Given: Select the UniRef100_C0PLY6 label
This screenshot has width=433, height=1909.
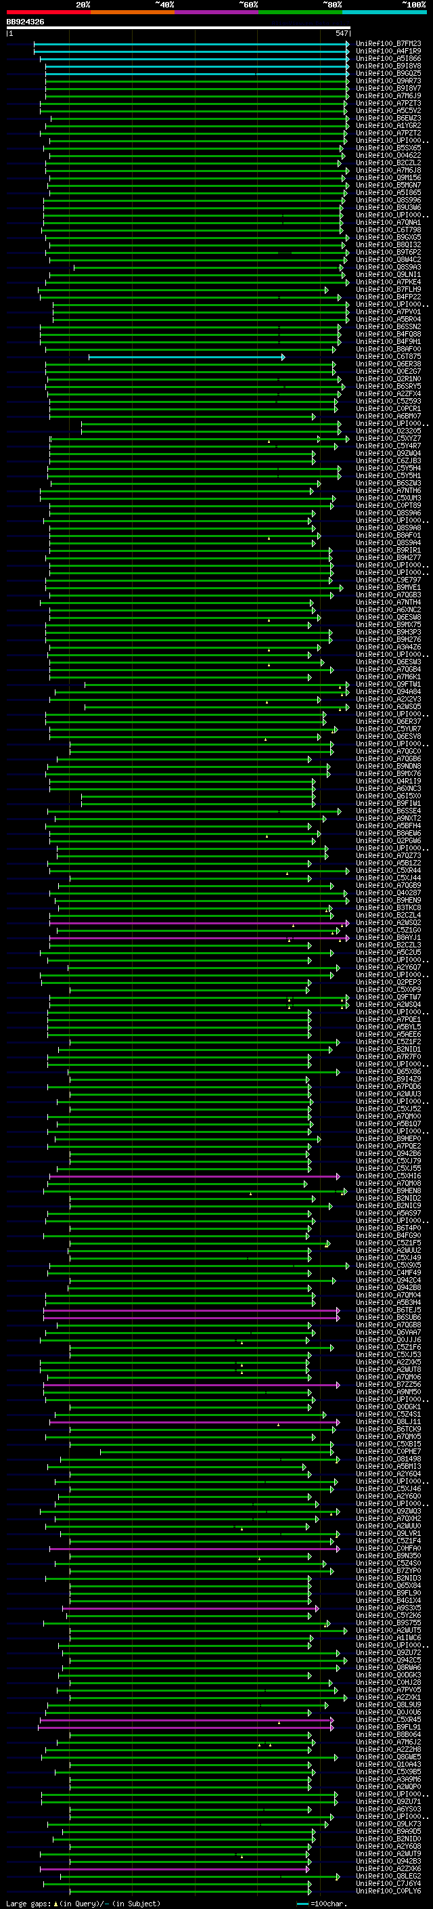Looking at the screenshot, I should 388,1891.
